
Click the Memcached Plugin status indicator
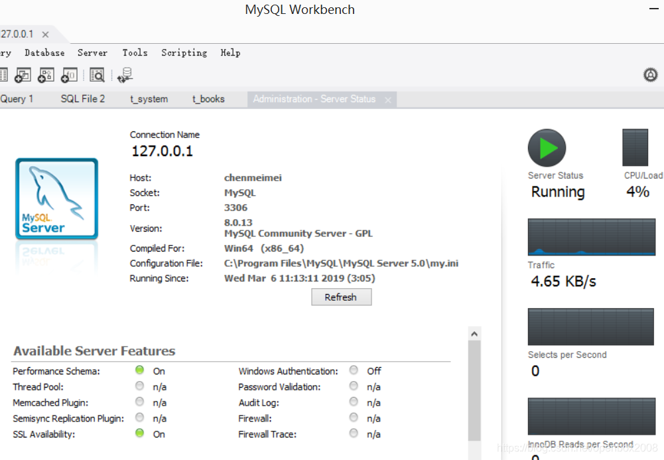click(139, 402)
